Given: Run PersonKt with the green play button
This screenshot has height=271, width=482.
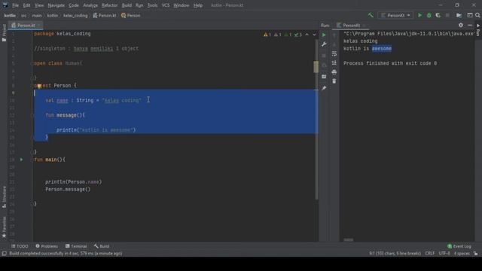Looking at the screenshot, I should [419, 15].
